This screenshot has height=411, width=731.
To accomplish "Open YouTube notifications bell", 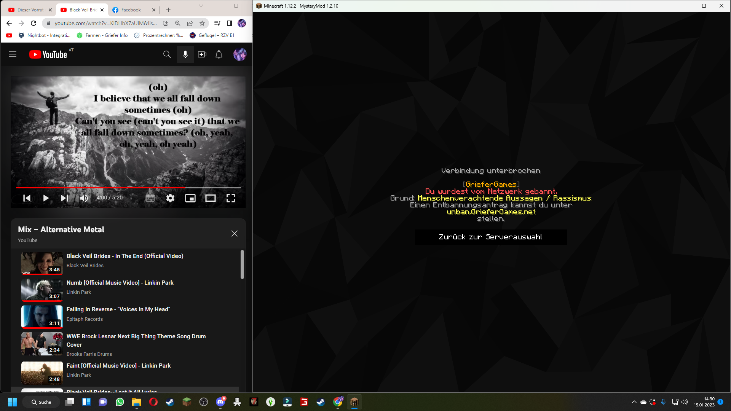I will click(219, 54).
